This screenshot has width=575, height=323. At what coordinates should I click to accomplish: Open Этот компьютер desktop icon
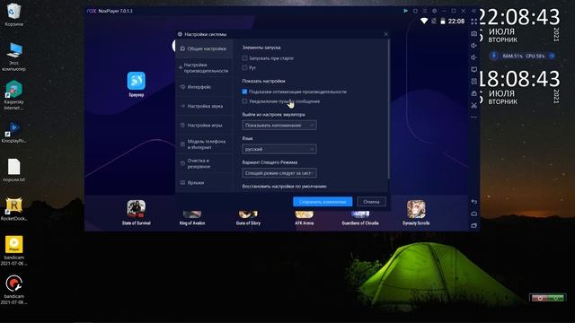point(14,57)
